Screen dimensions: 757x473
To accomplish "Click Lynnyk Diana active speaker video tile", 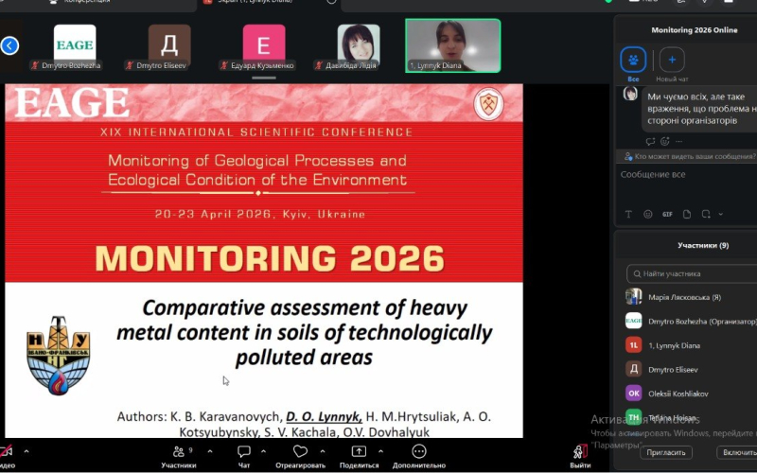I will [x=453, y=45].
